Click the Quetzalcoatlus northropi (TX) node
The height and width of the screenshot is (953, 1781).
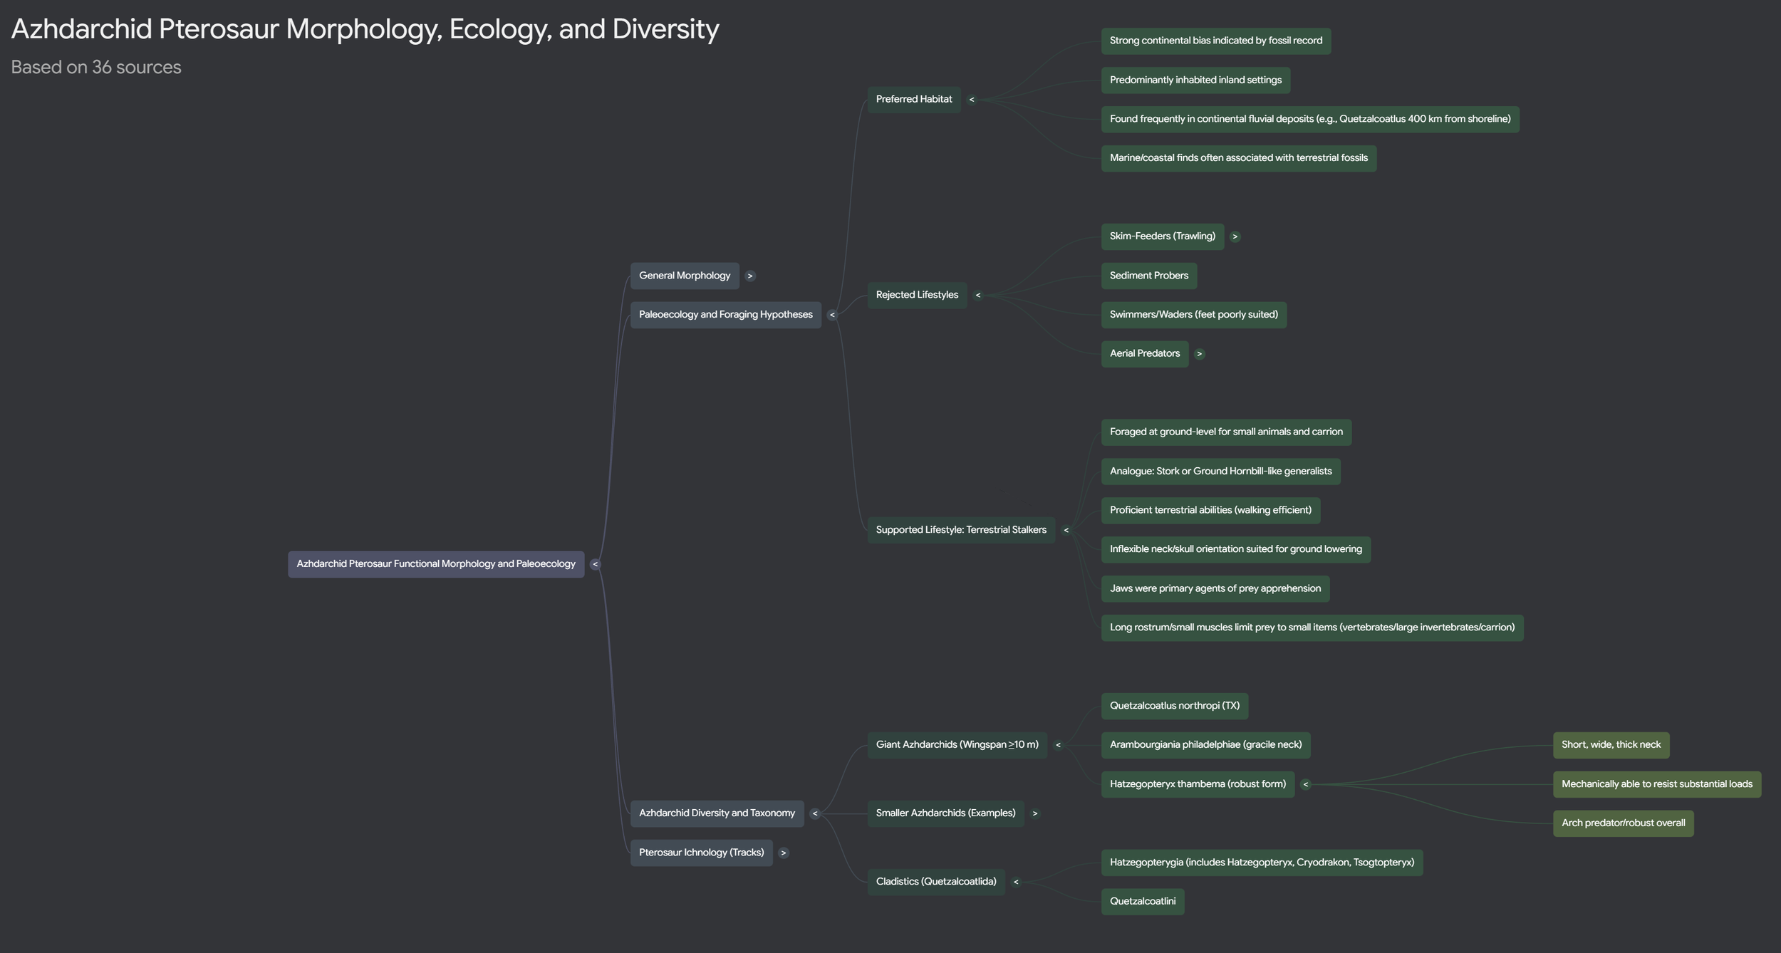1174,706
